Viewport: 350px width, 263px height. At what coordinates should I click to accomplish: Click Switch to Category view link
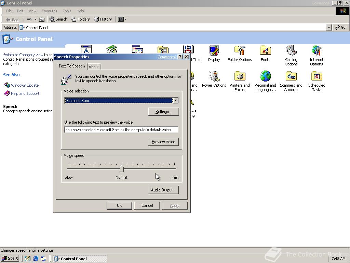(23, 55)
